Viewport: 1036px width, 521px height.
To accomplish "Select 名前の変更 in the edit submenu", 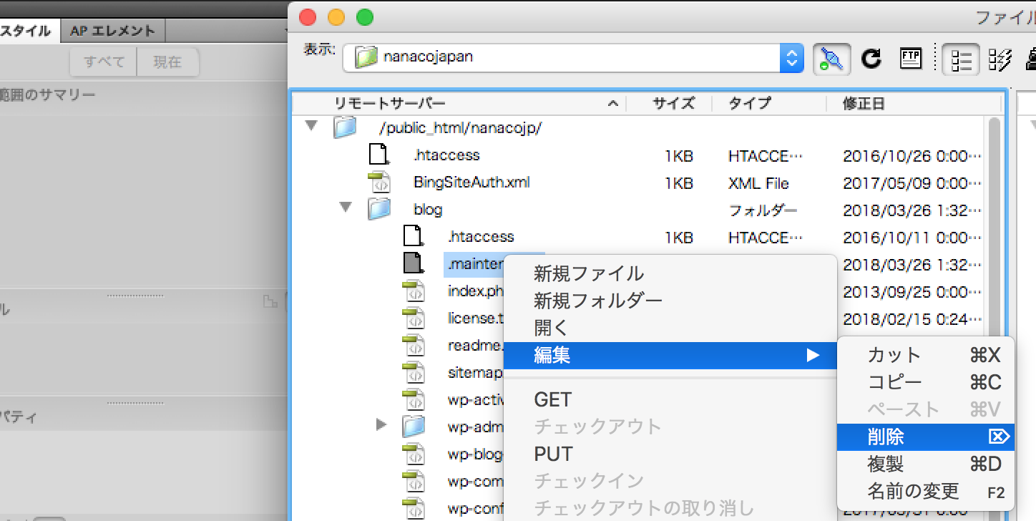I will (x=926, y=492).
